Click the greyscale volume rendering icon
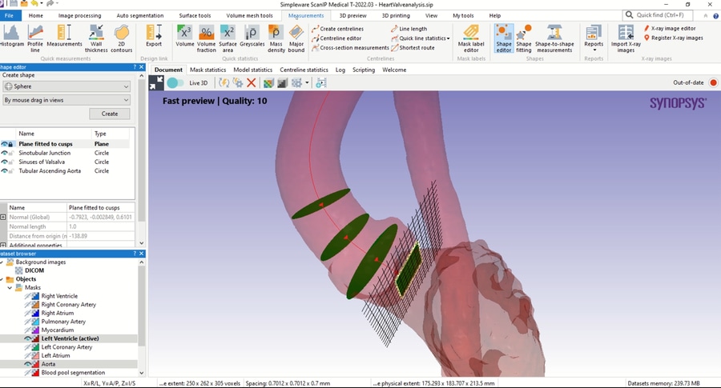 [x=282, y=83]
